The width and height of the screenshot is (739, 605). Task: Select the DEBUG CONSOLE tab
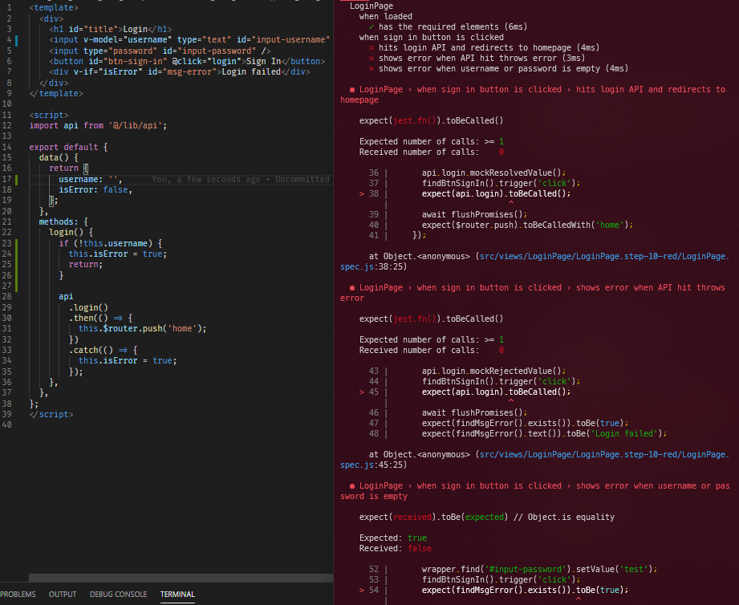tap(118, 594)
